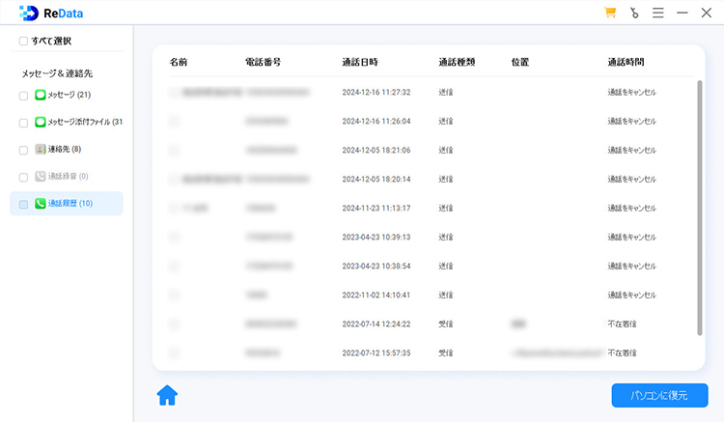Click date 2024-12-05 18:20:14
The height and width of the screenshot is (422, 724).
point(376,180)
